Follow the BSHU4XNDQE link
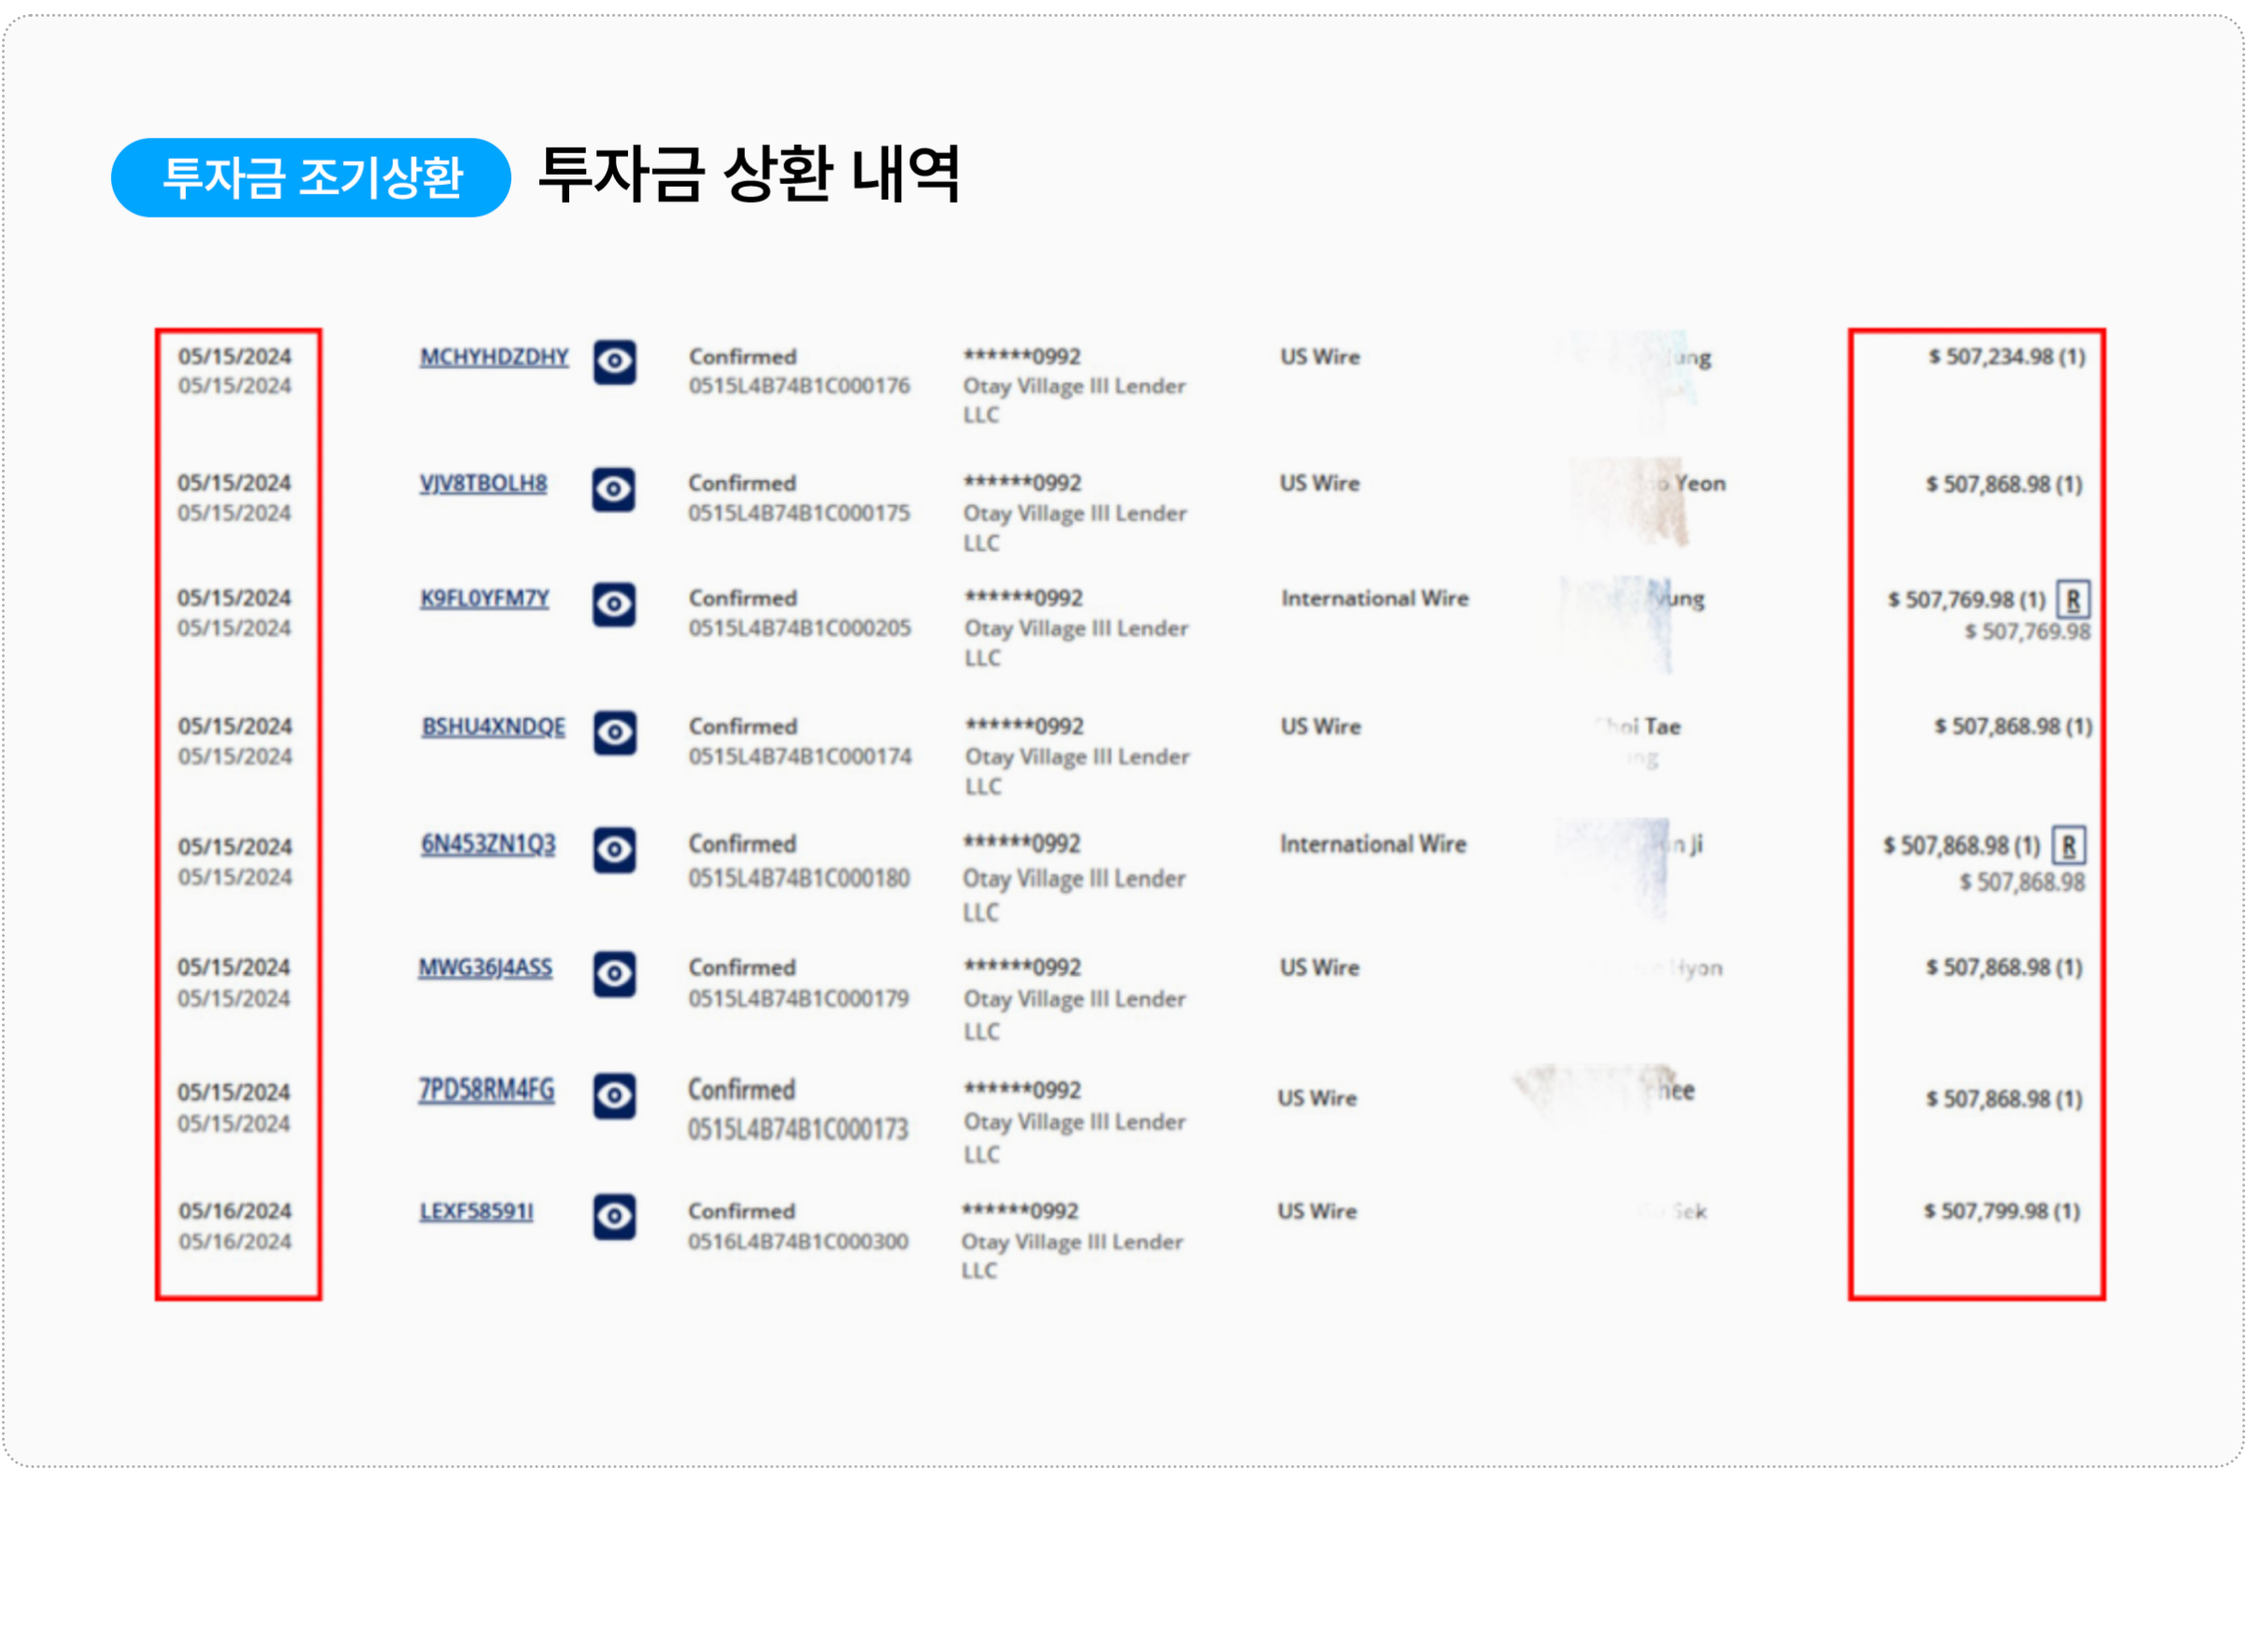Viewport: 2247px width, 1652px height. (x=494, y=727)
